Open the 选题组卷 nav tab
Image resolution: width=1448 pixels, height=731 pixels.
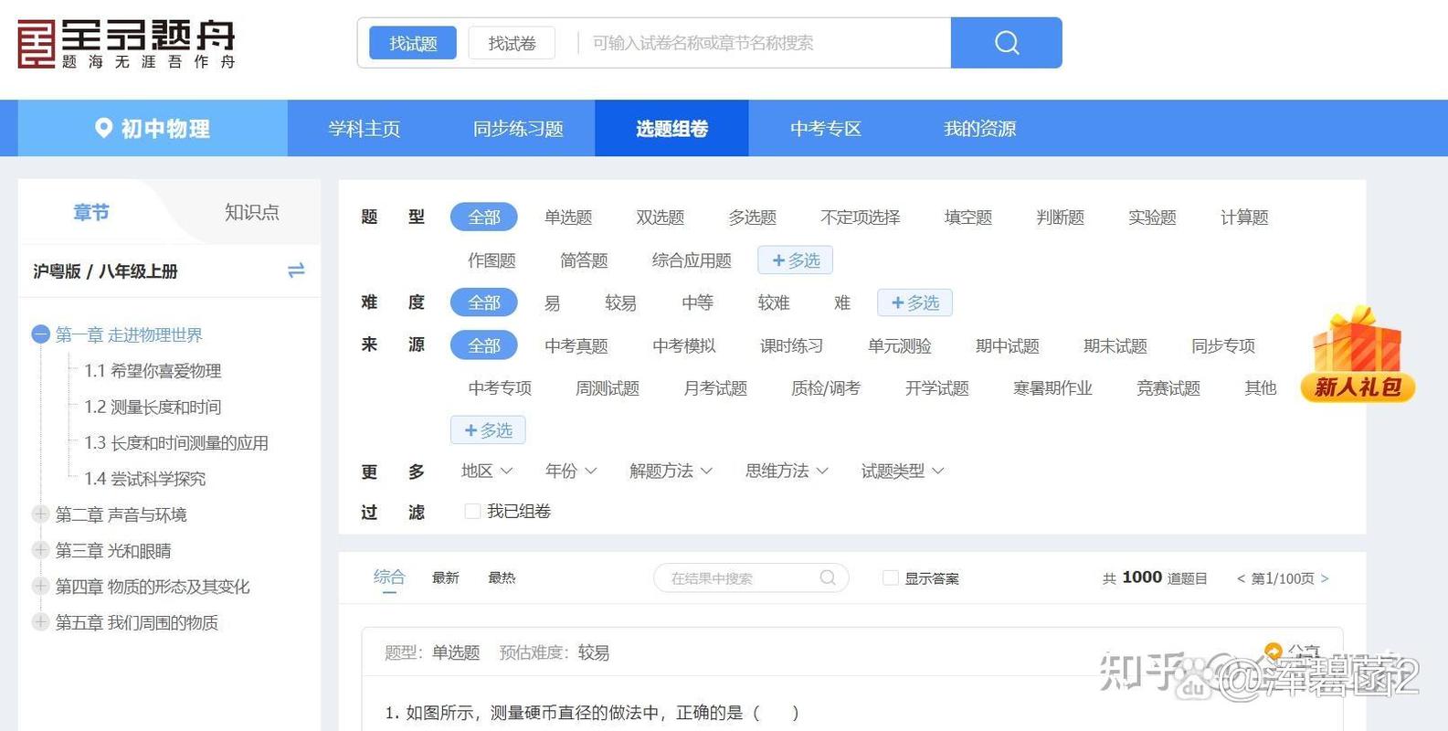(x=672, y=129)
